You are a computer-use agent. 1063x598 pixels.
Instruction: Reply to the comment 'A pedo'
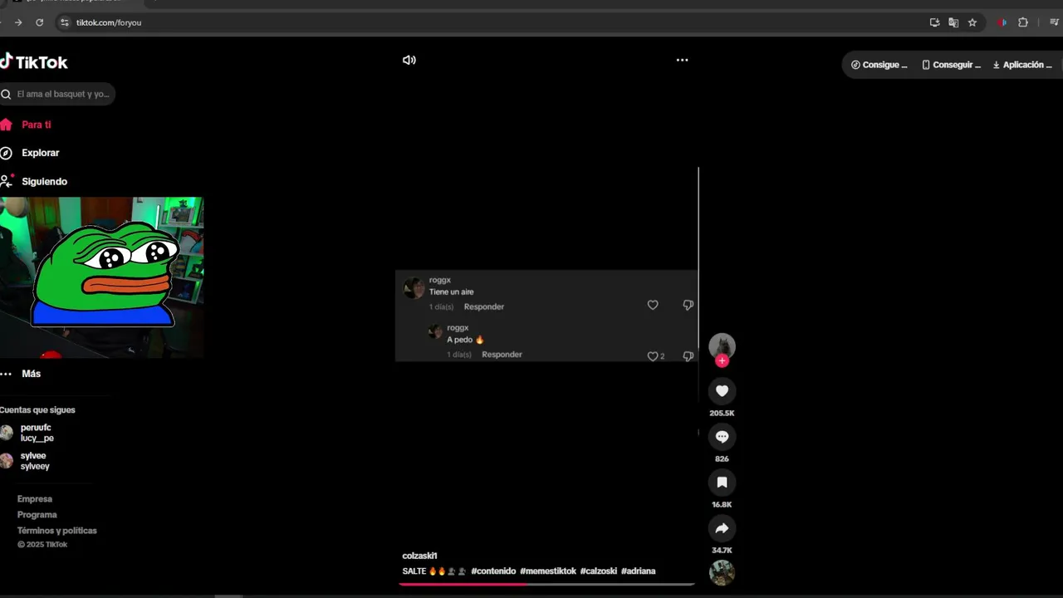(x=502, y=355)
